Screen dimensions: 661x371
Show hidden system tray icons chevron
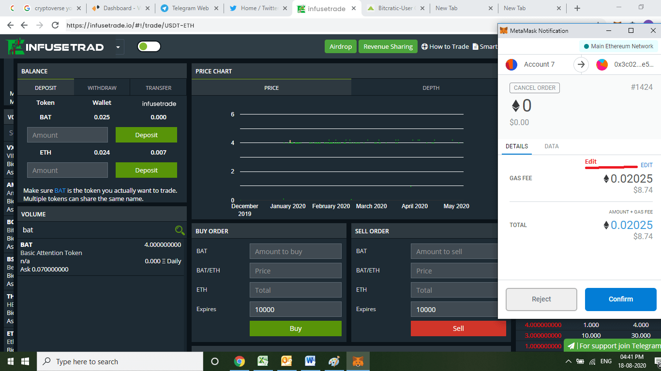tap(568, 361)
